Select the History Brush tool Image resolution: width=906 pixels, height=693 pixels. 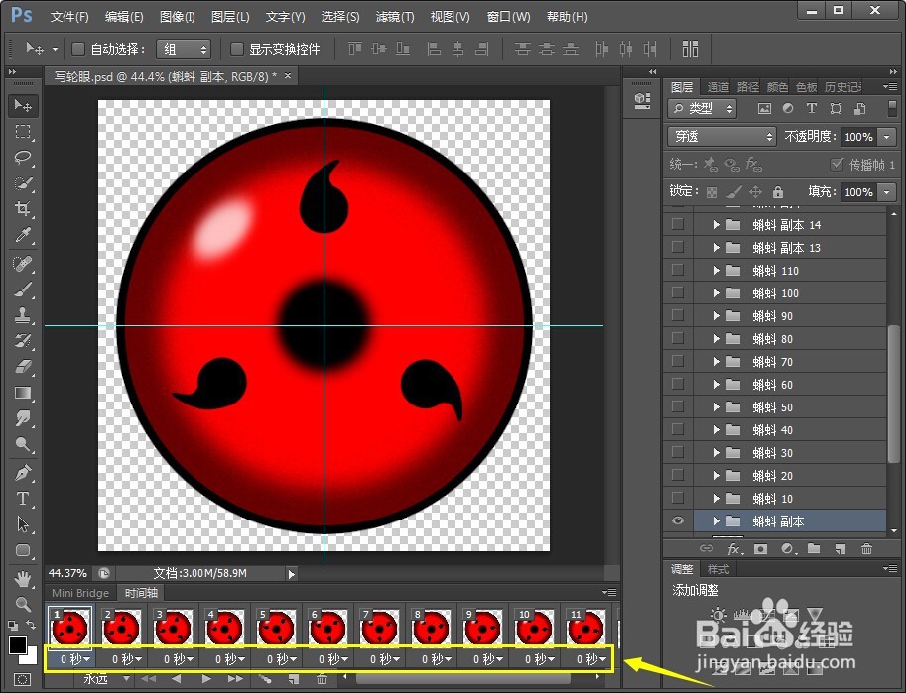[x=23, y=341]
